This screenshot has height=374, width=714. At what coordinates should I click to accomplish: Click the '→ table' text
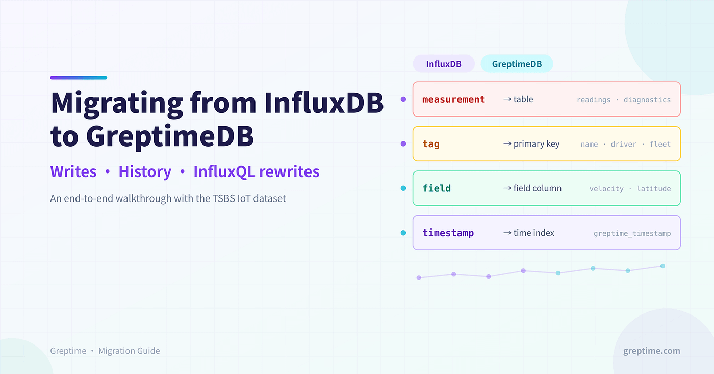pos(518,99)
